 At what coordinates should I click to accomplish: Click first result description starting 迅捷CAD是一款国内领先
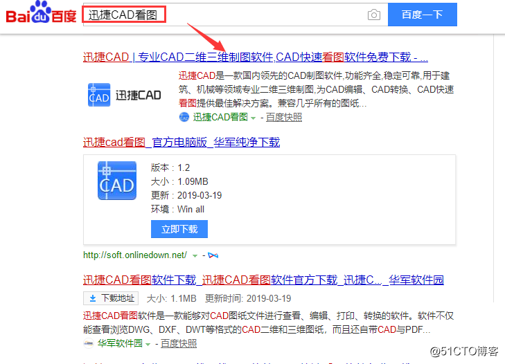click(317, 89)
